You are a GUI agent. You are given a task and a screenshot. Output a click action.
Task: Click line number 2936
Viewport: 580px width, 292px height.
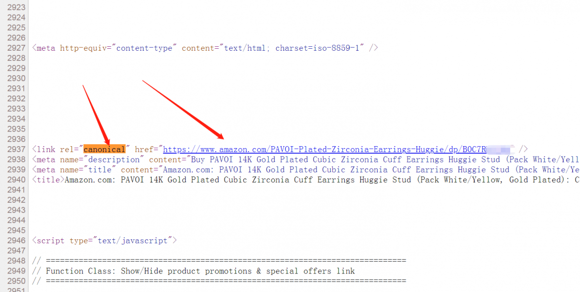pyautogui.click(x=16, y=139)
